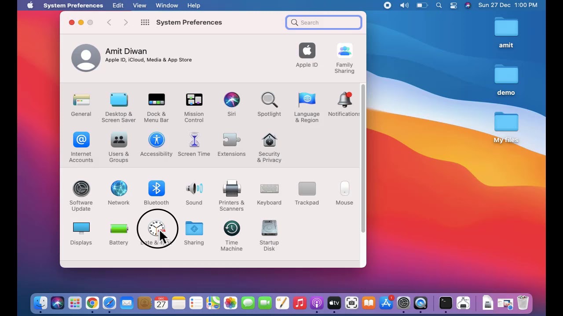Open Trash in the Dock
This screenshot has height=316, width=563.
coord(523,303)
